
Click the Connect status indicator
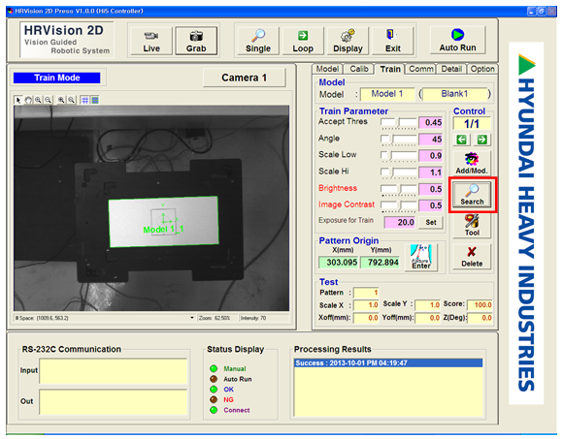tap(214, 410)
